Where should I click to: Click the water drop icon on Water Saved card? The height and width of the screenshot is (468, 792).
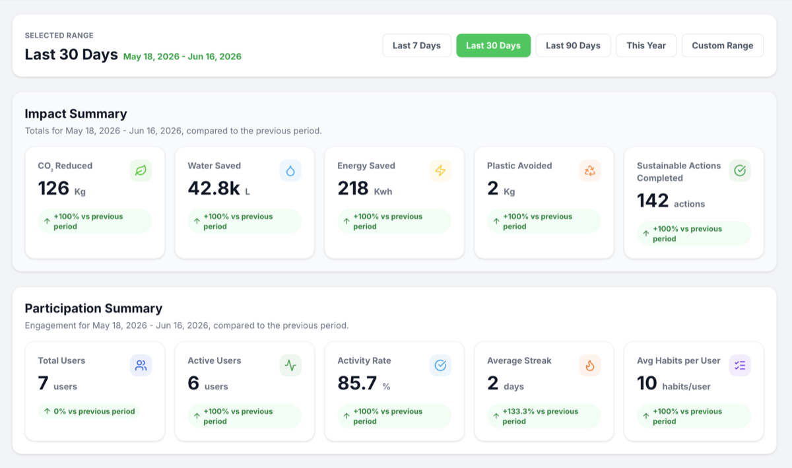tap(290, 171)
